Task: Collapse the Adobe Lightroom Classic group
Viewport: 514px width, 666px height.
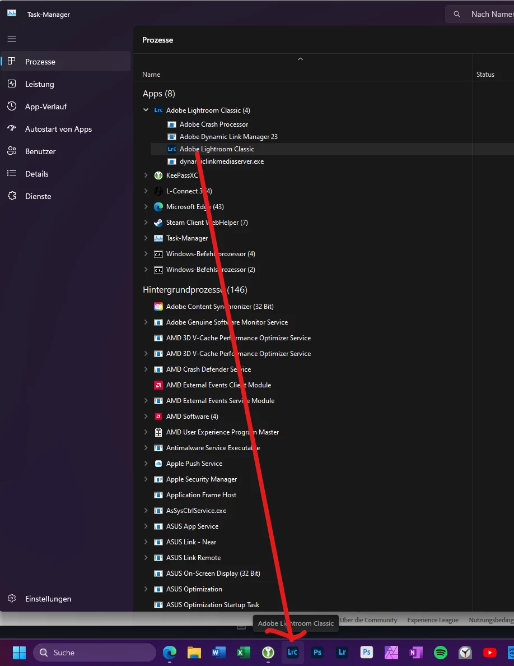Action: 146,110
